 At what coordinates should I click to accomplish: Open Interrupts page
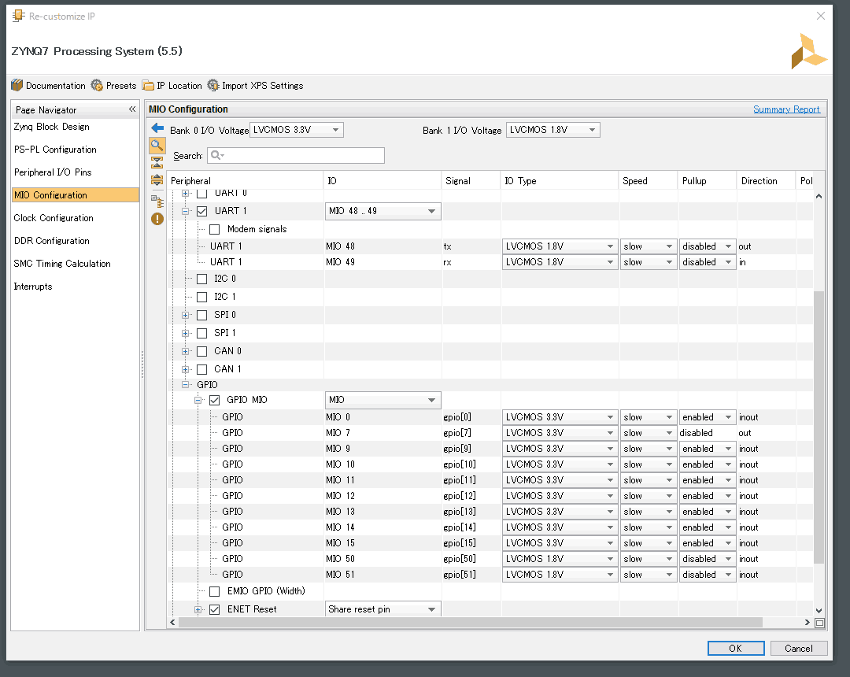[x=33, y=287]
